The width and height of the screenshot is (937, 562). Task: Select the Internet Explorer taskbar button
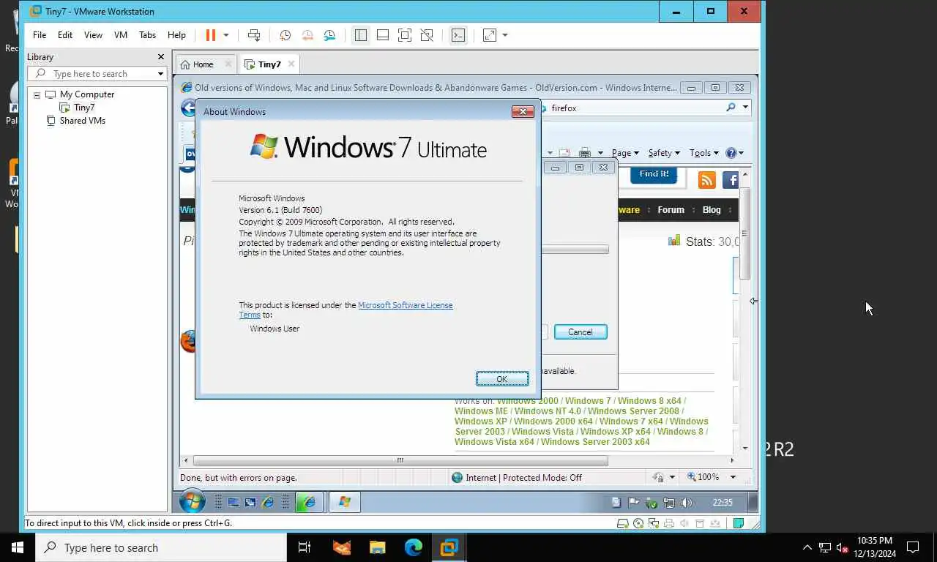(310, 502)
